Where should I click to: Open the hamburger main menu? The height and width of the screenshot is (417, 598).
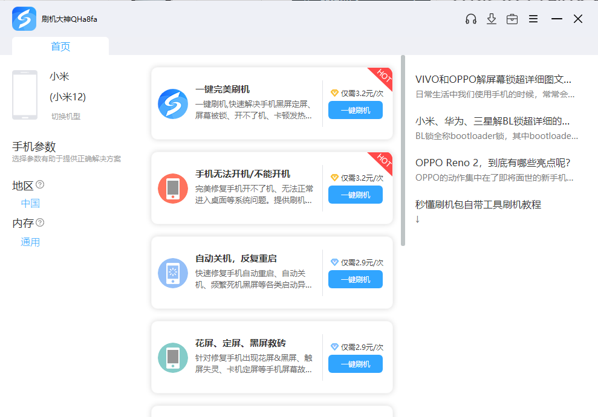pos(533,19)
